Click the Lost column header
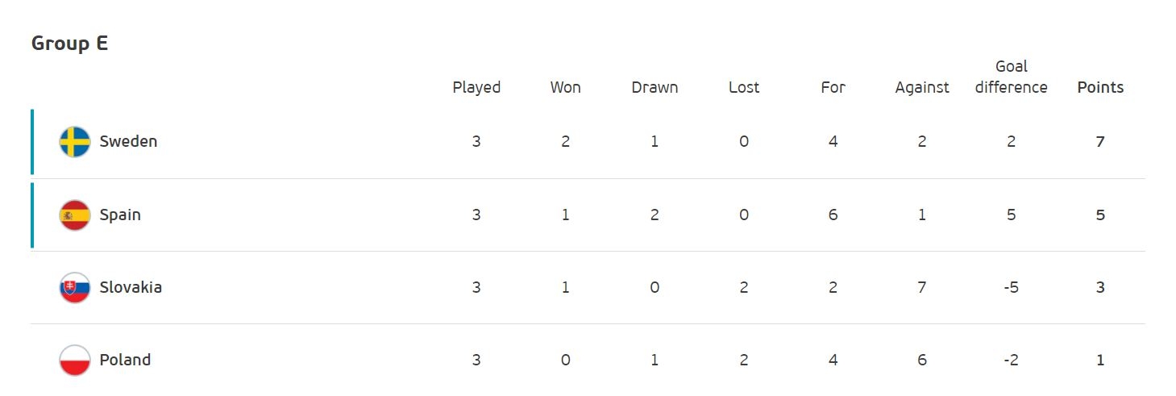 [x=744, y=88]
